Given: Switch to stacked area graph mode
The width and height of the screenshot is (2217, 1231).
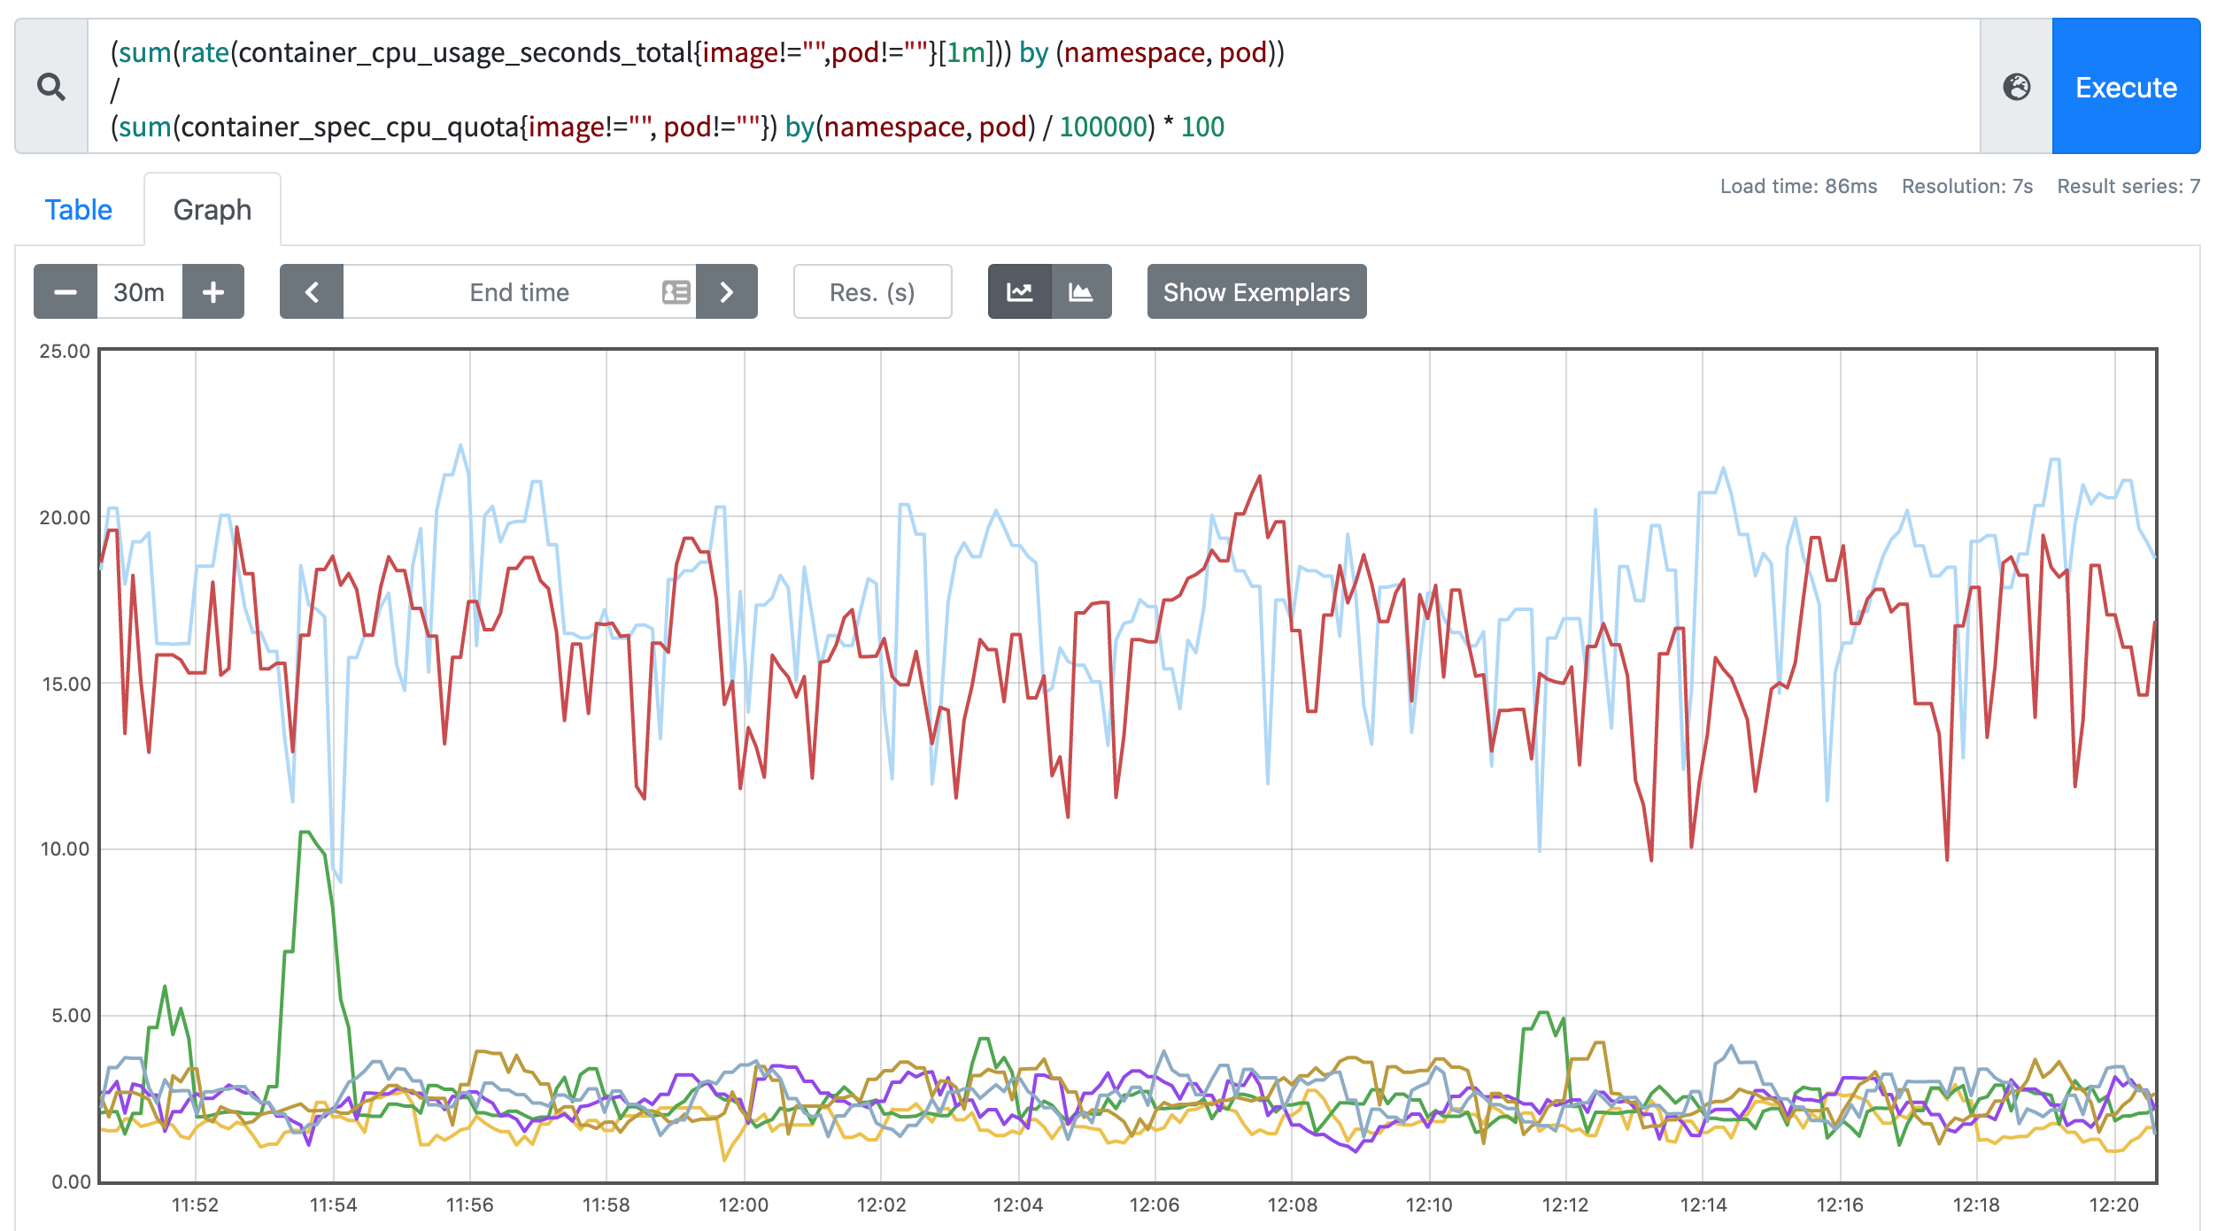Looking at the screenshot, I should pyautogui.click(x=1081, y=291).
